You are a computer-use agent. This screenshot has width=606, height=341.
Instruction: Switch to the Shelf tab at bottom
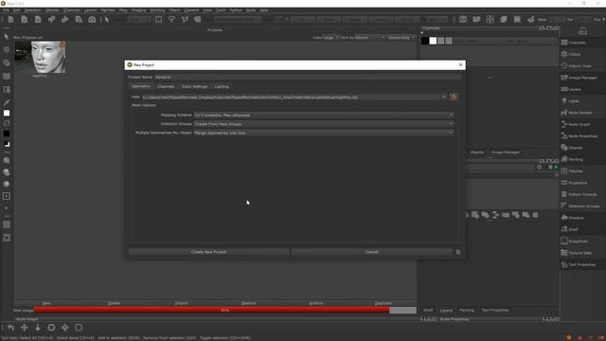[x=428, y=310]
